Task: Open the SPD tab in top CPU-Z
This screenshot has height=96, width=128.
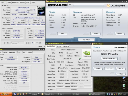Action: point(27,3)
